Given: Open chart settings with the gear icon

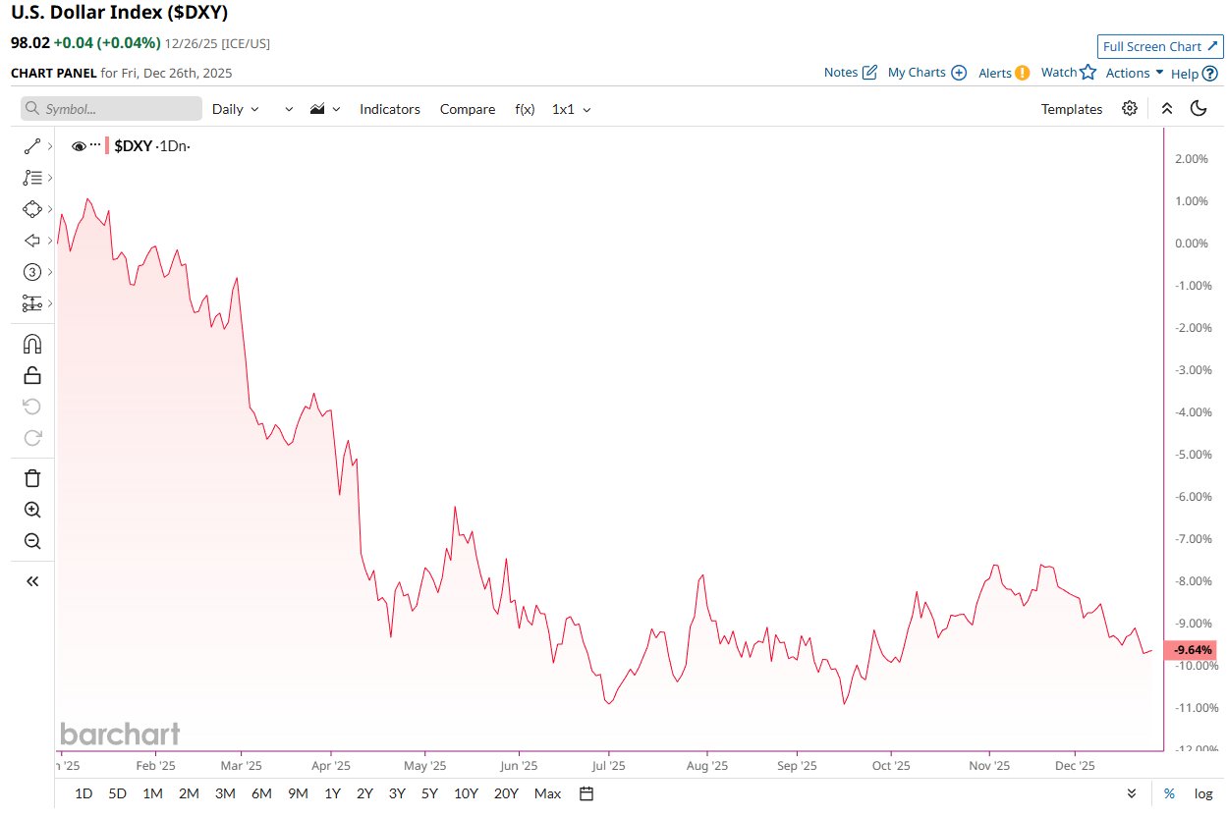Looking at the screenshot, I should [1129, 109].
